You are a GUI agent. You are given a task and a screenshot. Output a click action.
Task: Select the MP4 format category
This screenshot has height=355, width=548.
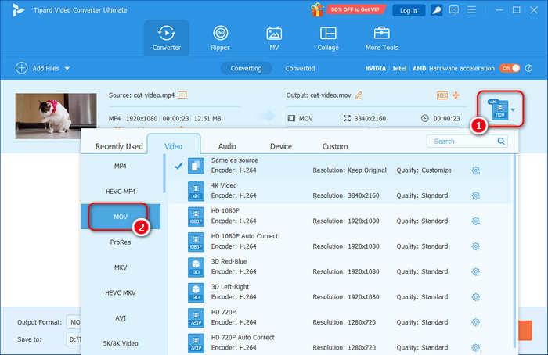pos(121,166)
